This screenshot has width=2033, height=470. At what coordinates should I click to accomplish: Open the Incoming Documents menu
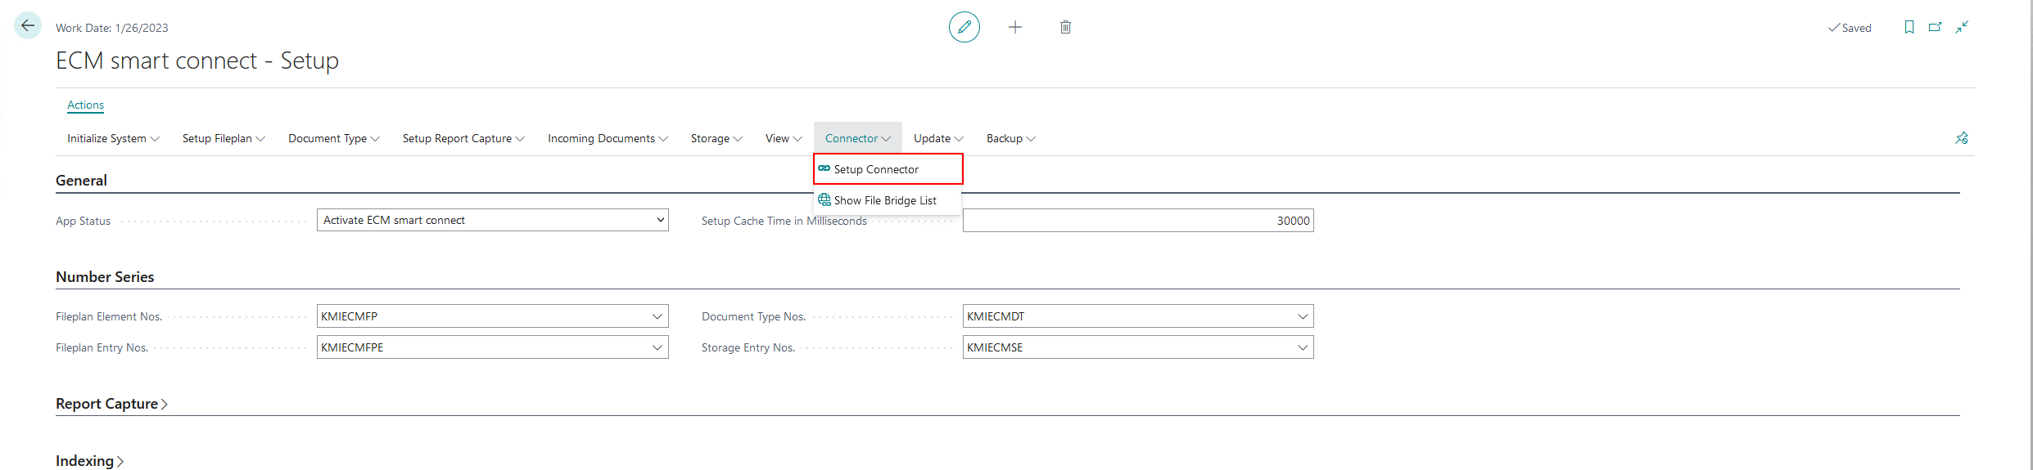607,138
